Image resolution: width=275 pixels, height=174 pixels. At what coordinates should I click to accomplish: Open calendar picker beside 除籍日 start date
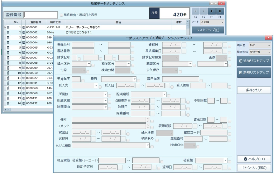153,107
